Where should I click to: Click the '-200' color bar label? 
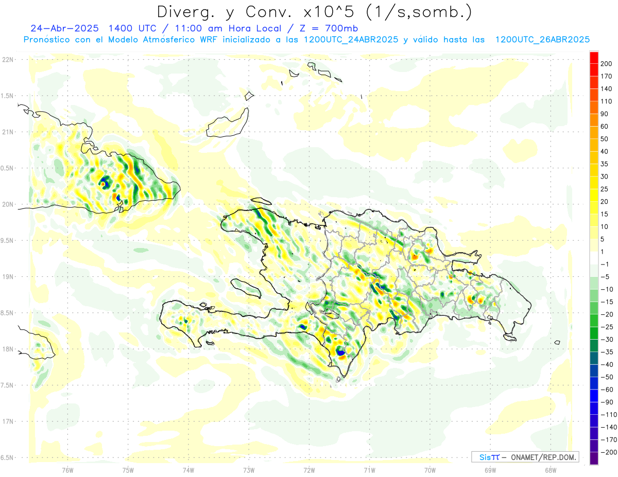click(x=609, y=452)
